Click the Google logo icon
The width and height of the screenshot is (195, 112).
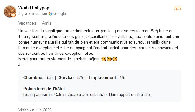click(50, 14)
